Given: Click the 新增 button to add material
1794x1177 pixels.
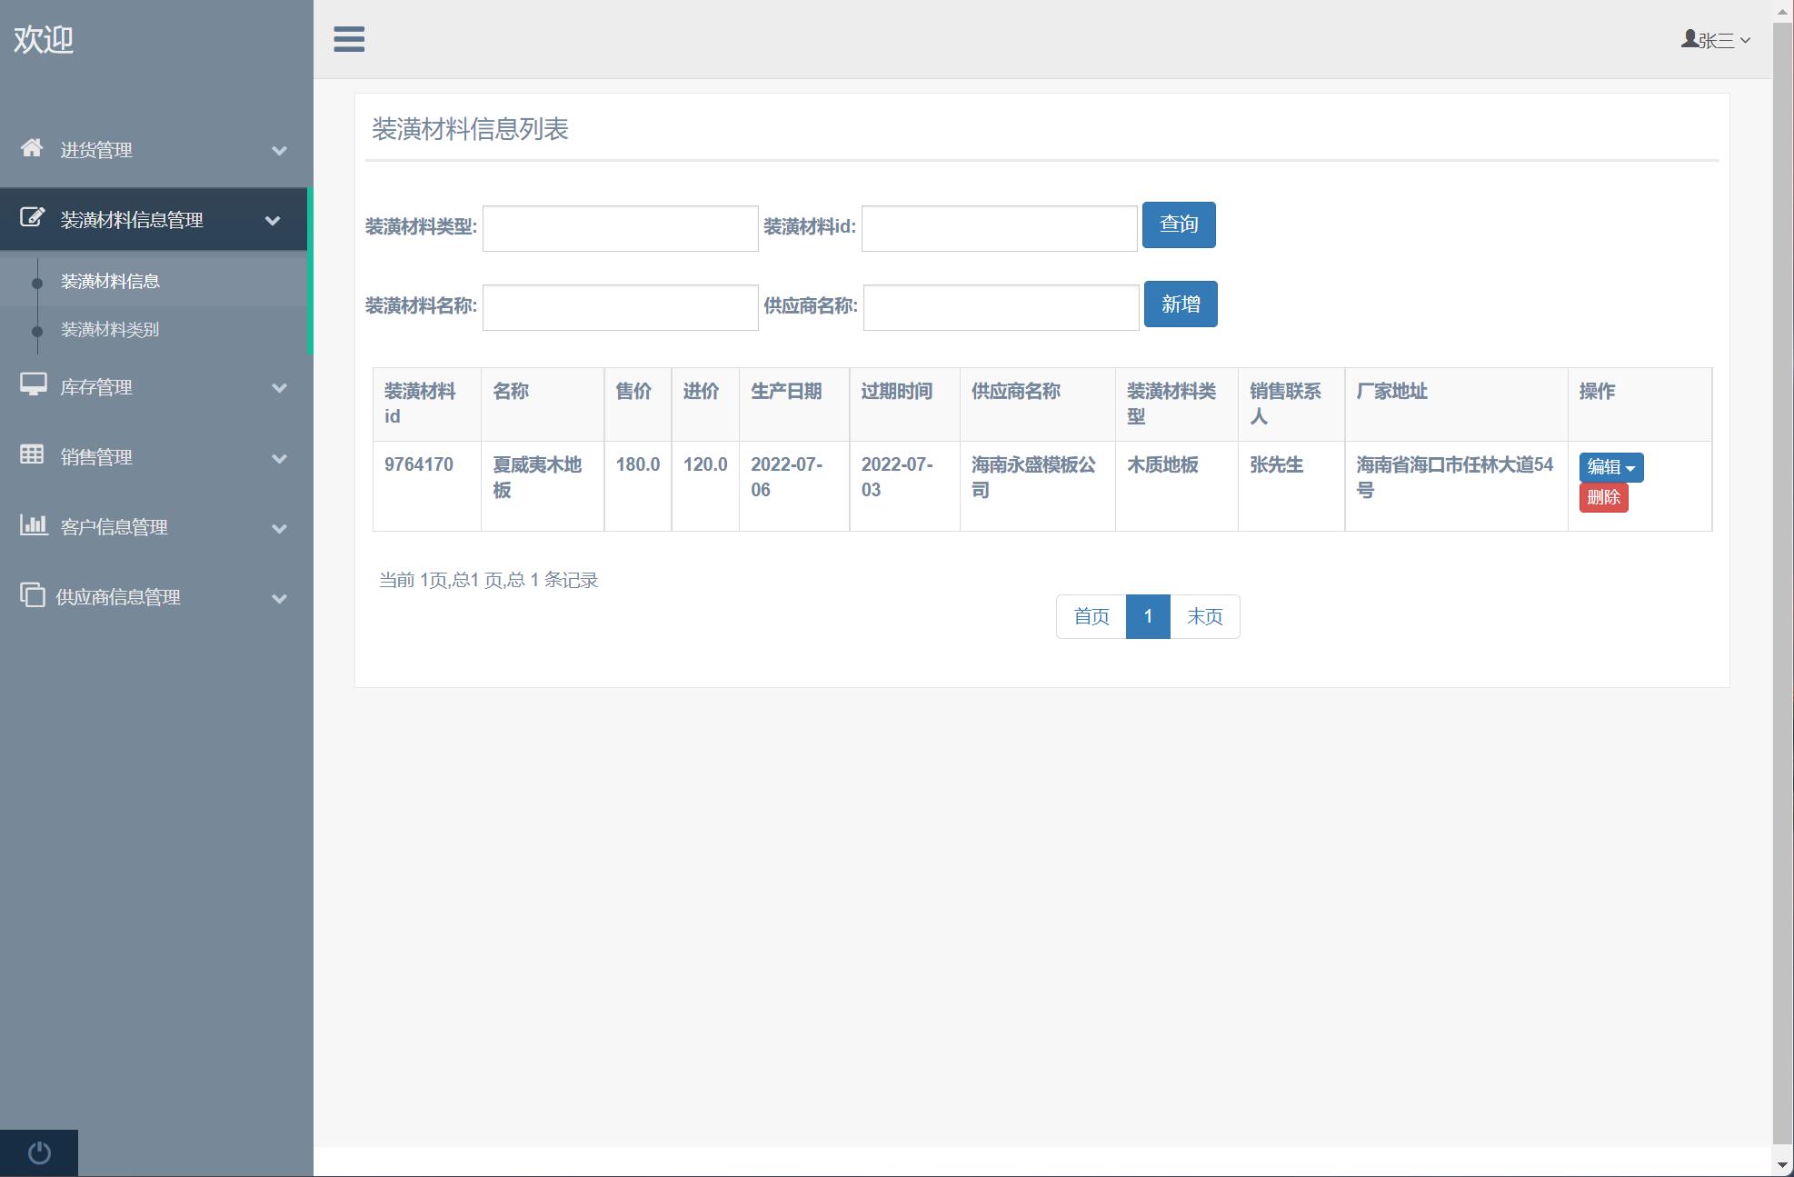Looking at the screenshot, I should point(1181,304).
